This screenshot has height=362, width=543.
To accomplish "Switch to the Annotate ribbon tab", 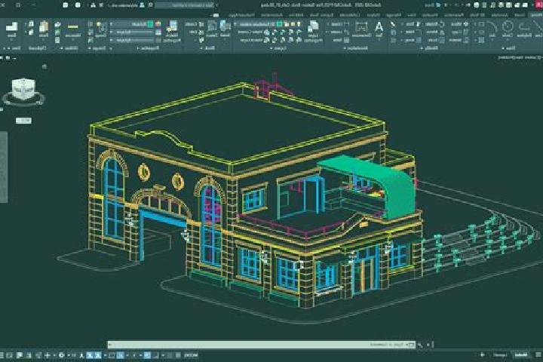I will coord(500,15).
